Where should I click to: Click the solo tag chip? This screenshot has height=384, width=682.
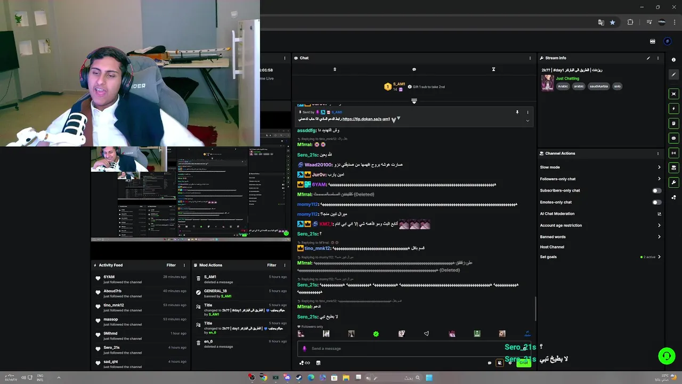617,86
